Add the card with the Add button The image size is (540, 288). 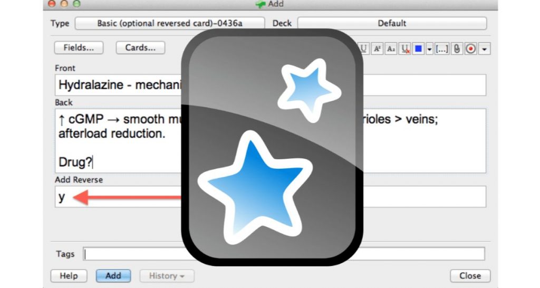point(113,275)
